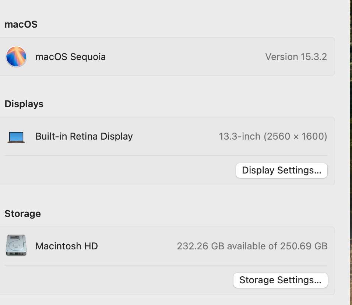Click the desktop wallpaper beside the window
Screen dimensions: 352x305
pyautogui.click(x=351, y=147)
